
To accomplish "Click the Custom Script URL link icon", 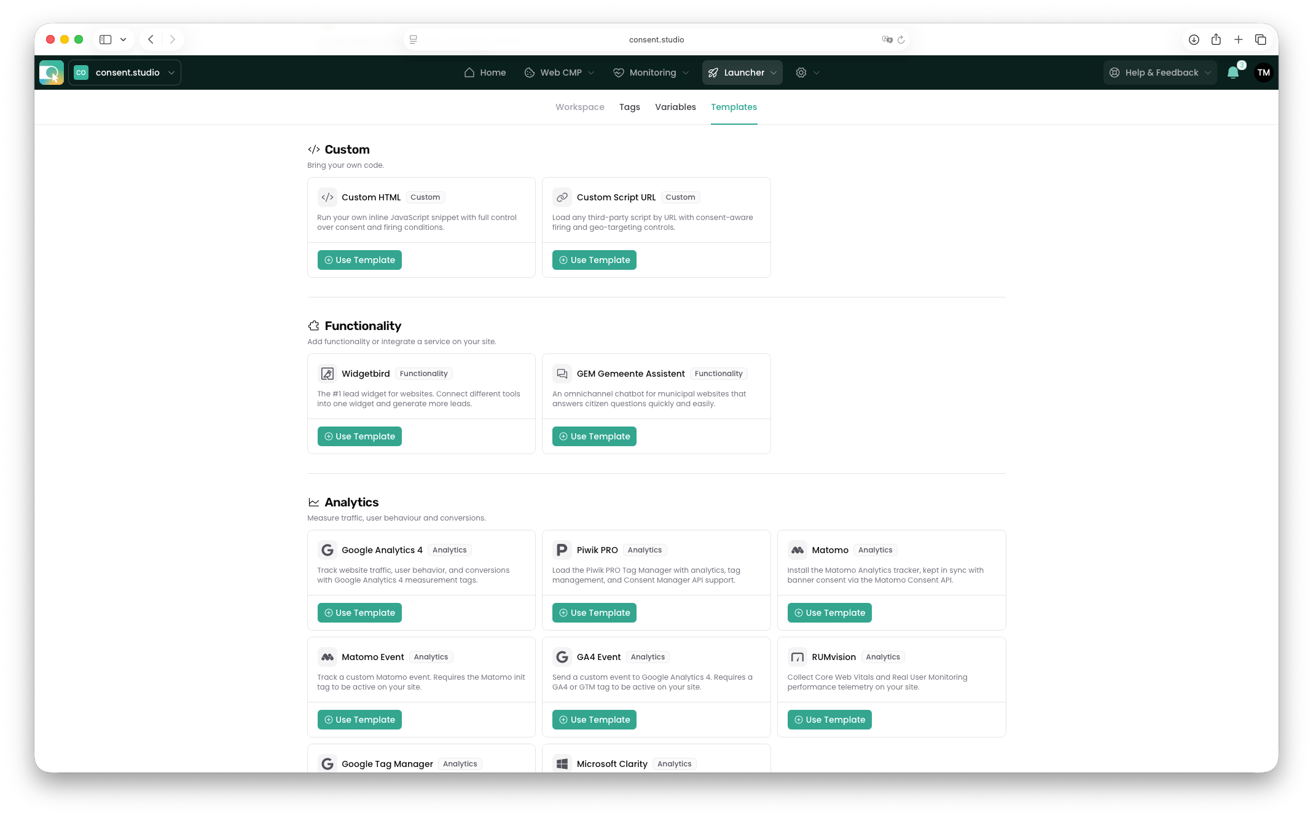I will coord(562,197).
